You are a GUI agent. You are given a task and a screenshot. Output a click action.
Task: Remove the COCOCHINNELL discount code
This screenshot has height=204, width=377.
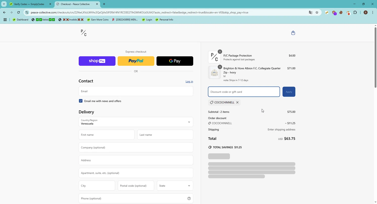click(237, 102)
